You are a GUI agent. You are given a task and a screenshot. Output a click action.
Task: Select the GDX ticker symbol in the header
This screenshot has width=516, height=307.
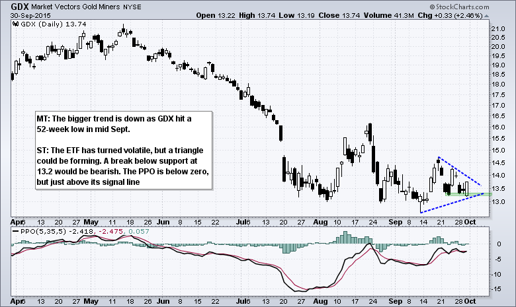coord(20,7)
